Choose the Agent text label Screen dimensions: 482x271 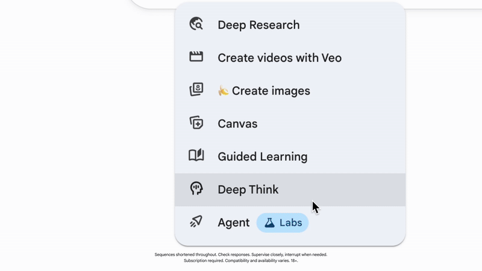coord(234,223)
